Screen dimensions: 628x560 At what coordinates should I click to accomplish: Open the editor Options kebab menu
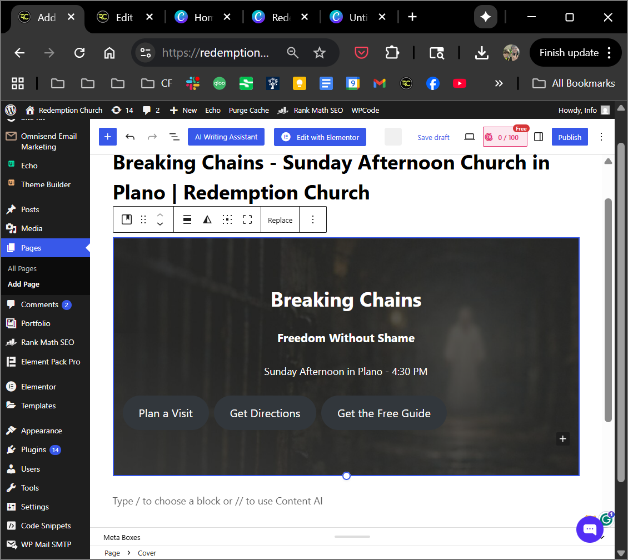[x=601, y=137]
